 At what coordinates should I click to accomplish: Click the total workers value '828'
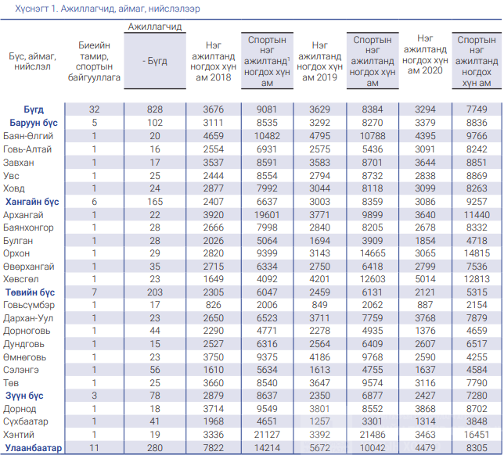pos(155,109)
